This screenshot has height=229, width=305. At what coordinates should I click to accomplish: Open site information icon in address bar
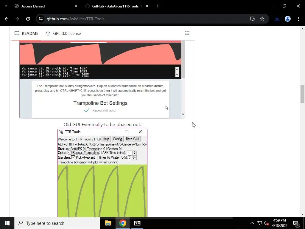click(41, 19)
